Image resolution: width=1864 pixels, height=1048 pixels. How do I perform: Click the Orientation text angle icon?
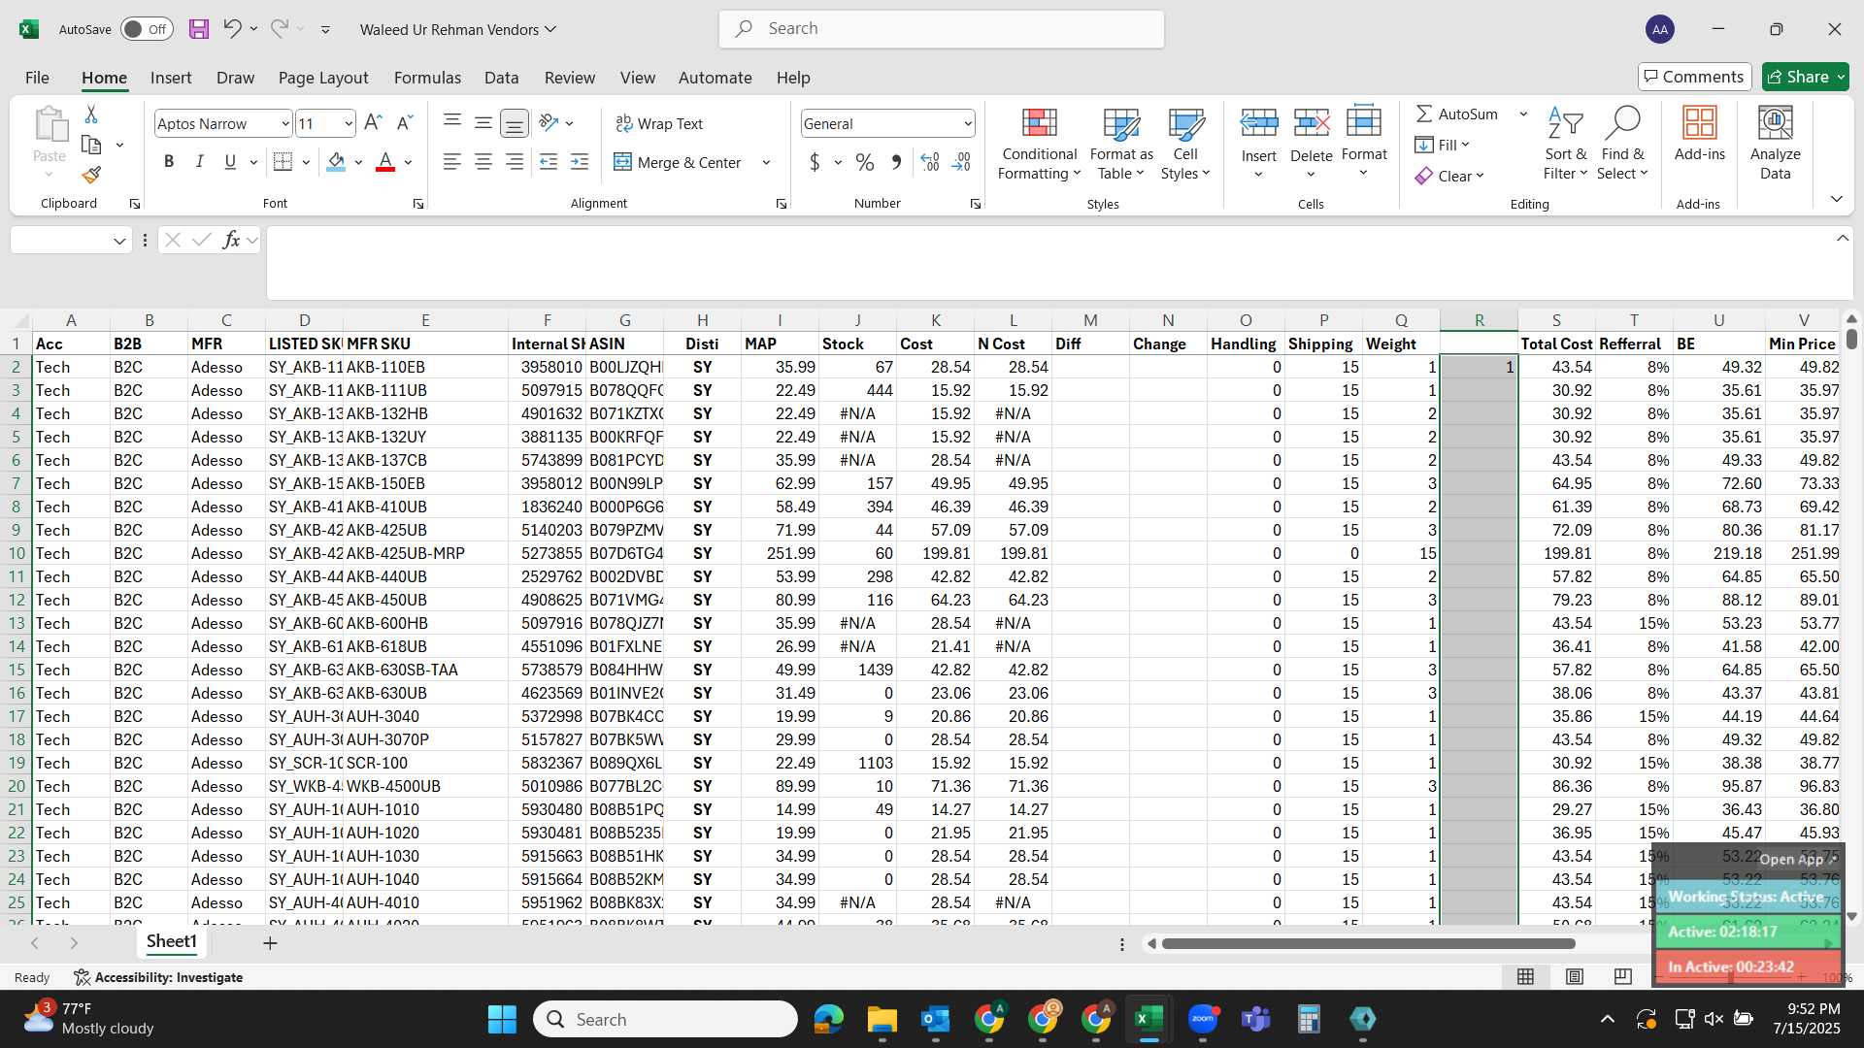[549, 123]
